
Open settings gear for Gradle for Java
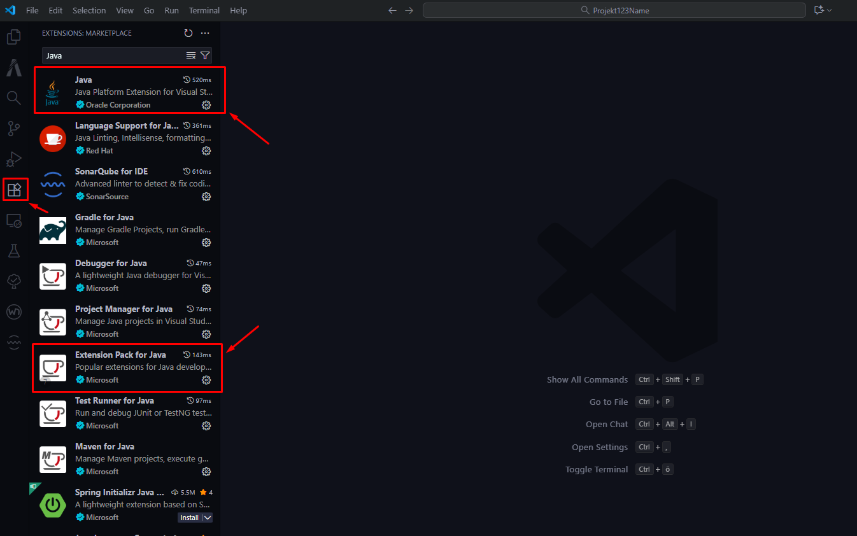(x=206, y=243)
